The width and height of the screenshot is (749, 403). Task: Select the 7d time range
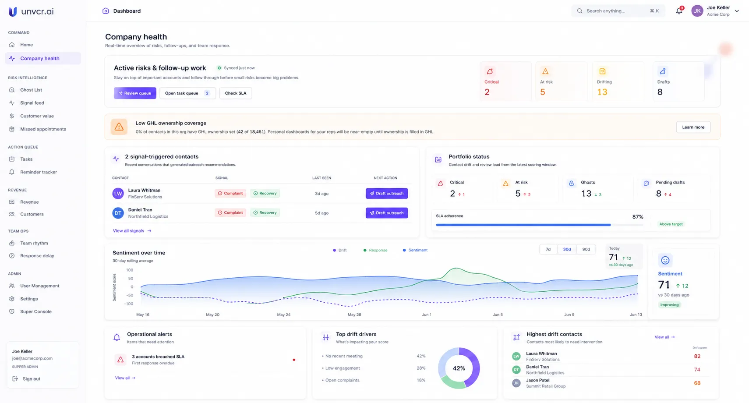pos(548,249)
